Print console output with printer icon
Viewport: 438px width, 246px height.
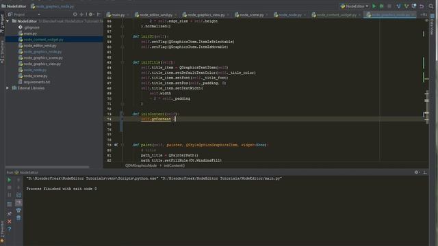tap(18, 210)
